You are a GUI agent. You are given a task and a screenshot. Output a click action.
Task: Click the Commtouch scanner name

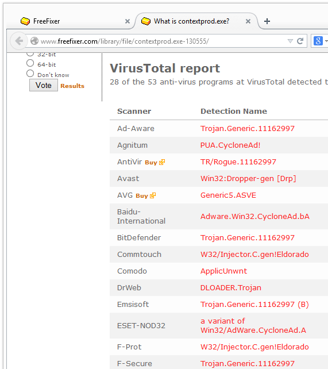139,255
